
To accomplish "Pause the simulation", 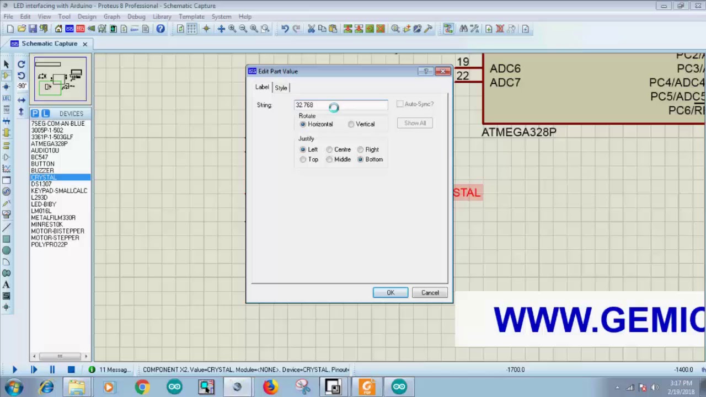I will [x=52, y=369].
